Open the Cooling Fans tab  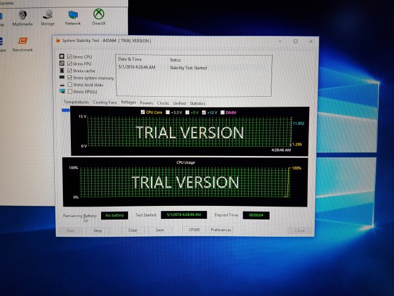(x=105, y=102)
